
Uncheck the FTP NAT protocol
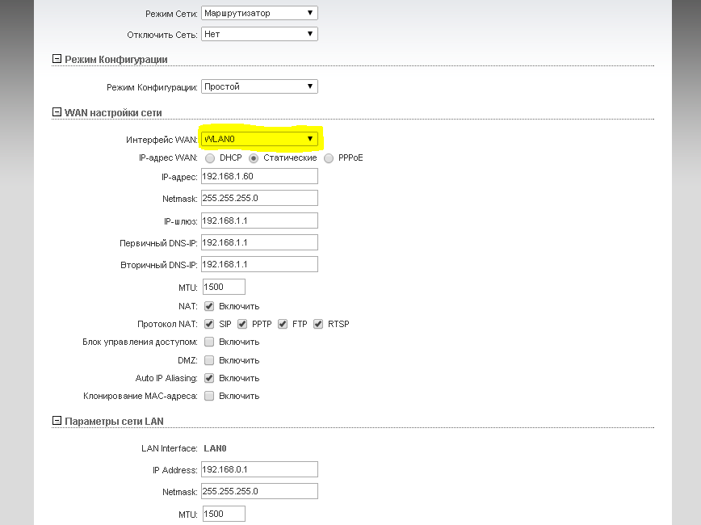[x=283, y=324]
